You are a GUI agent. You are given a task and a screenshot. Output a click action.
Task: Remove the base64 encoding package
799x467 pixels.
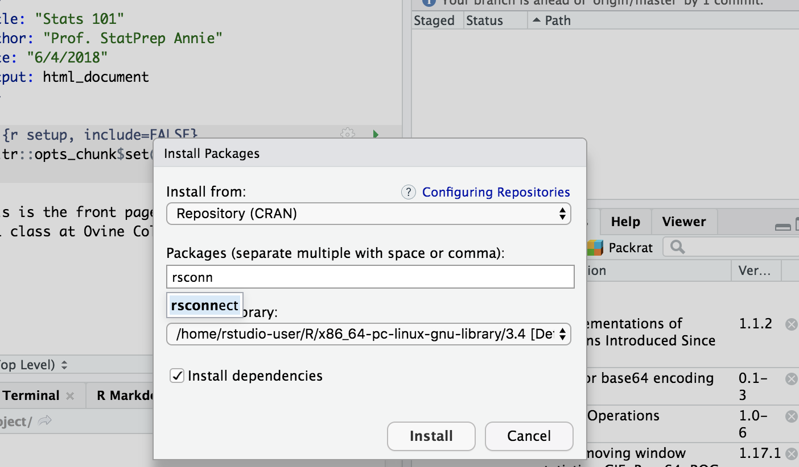click(x=791, y=379)
